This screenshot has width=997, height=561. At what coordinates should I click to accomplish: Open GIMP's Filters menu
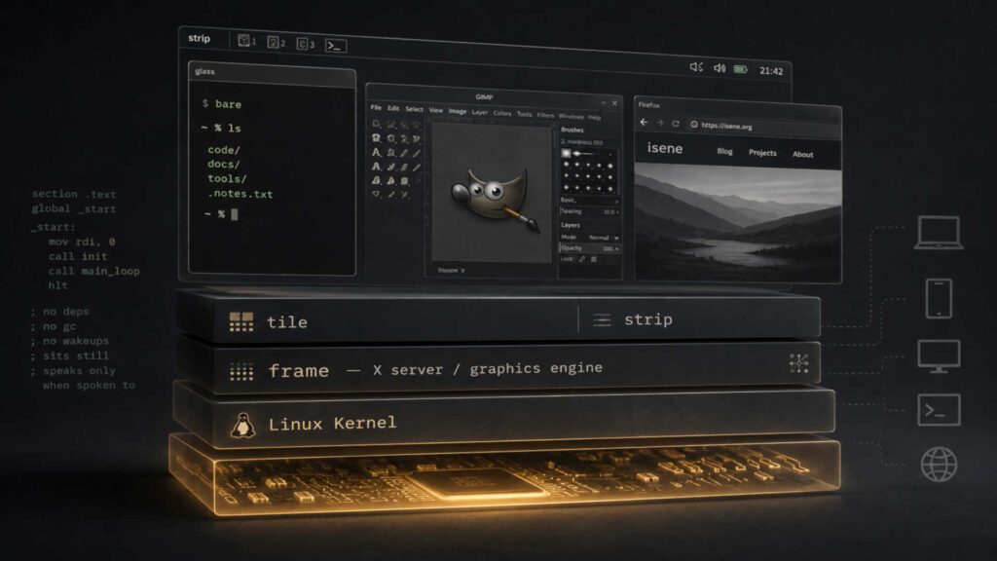545,115
